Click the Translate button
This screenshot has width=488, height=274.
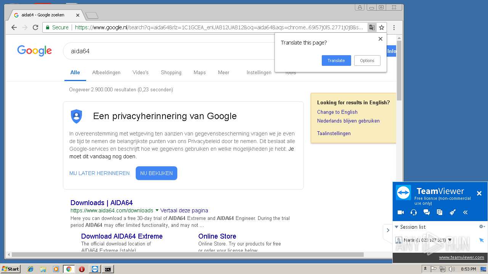[336, 61]
